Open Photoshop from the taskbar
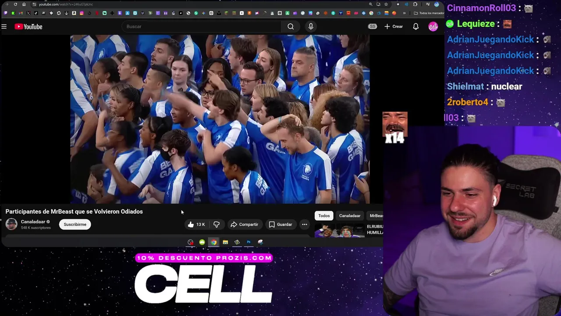This screenshot has height=316, width=561. [x=249, y=242]
